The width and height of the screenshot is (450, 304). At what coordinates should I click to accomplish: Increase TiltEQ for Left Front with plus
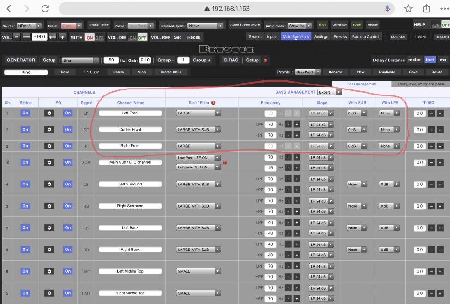(x=440, y=113)
